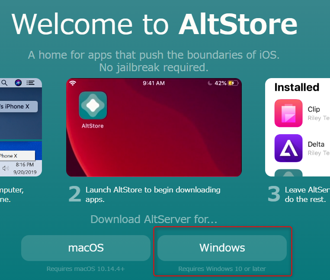
Task: Open the Notification Center list icon
Action: click(31, 83)
